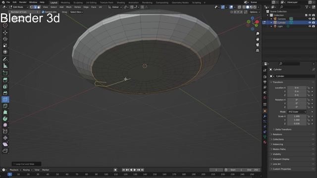Select the Shear tool

tap(5, 144)
